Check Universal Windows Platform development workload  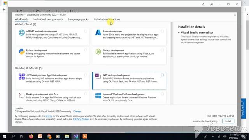pos(162,94)
